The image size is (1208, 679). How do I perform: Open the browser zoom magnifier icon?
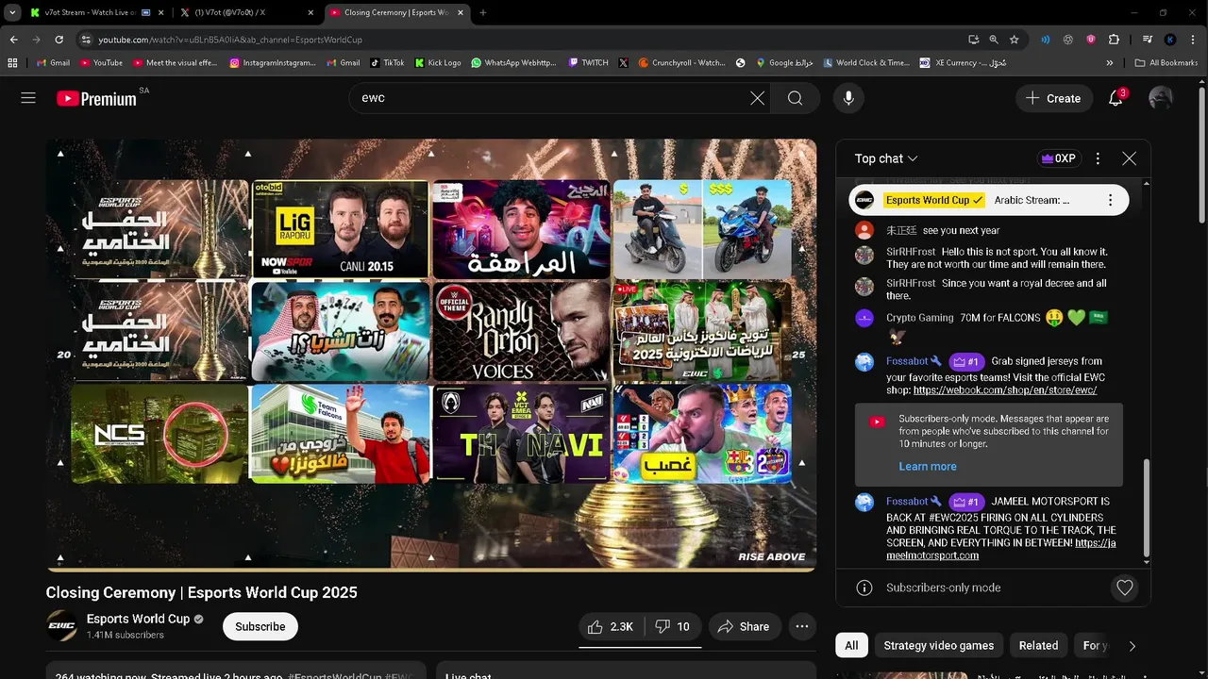(x=994, y=40)
